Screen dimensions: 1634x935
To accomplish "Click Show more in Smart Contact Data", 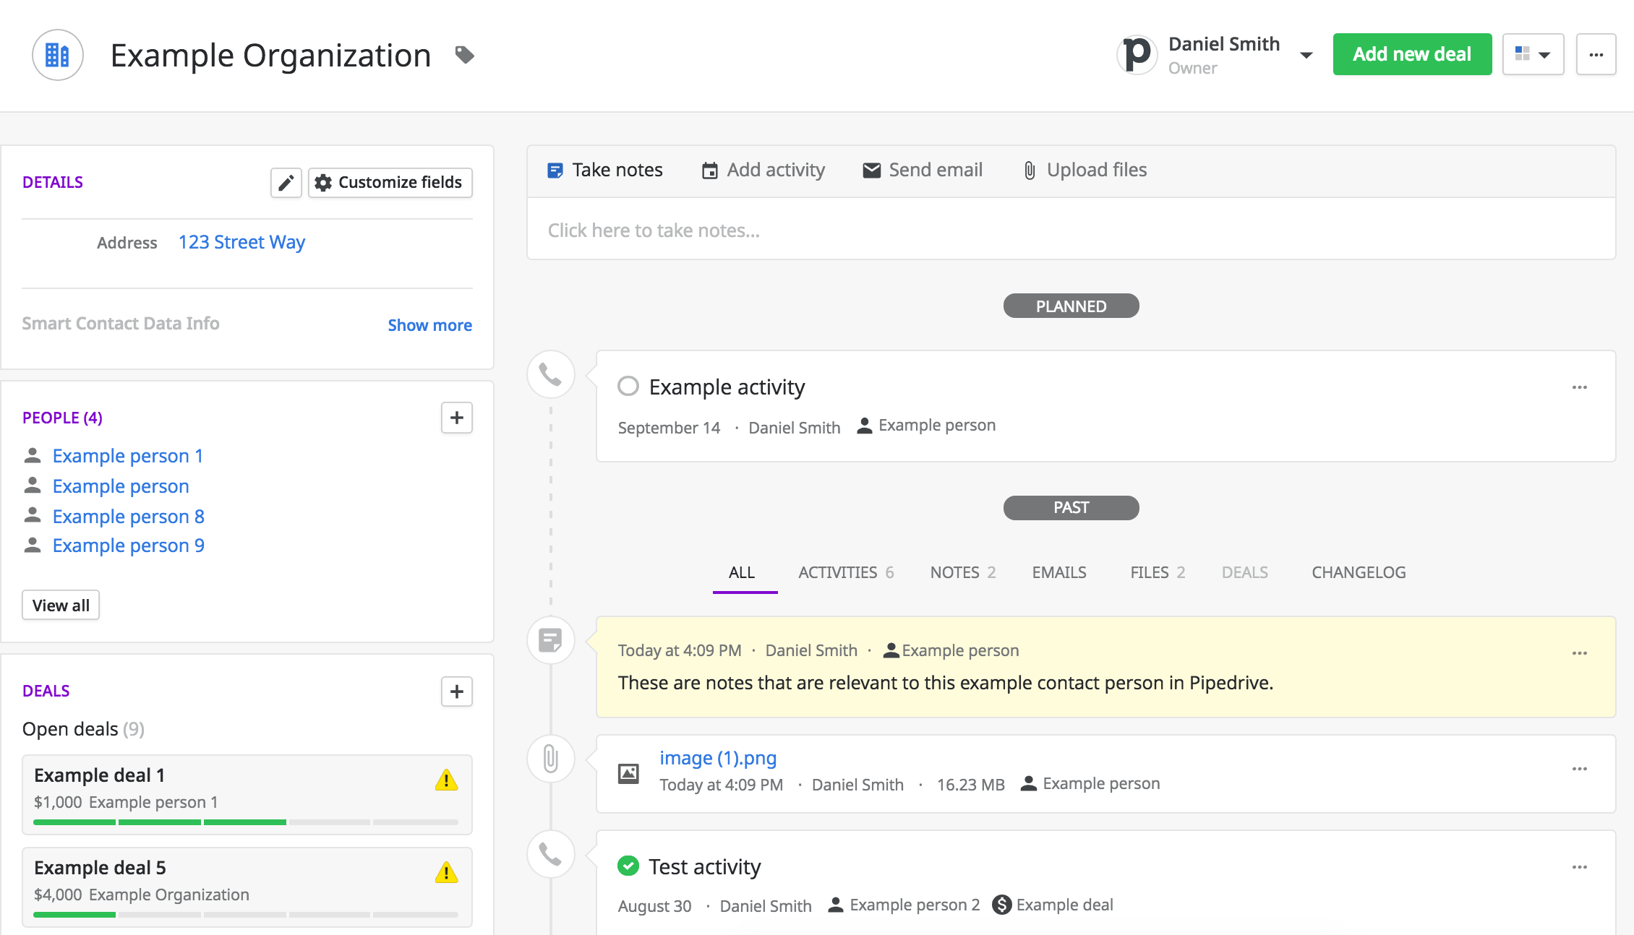I will click(x=429, y=325).
